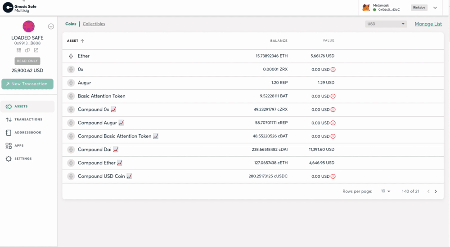The image size is (450, 247).
Task: Click the Metamask fox icon
Action: 366,8
